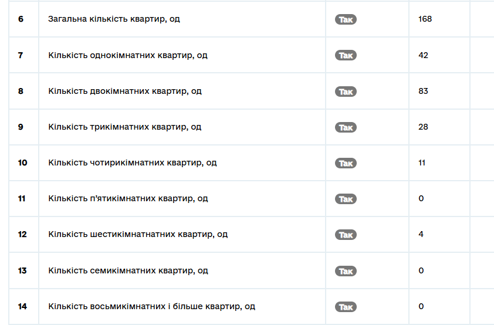This screenshot has height=325, width=494.
Task: Click the value 168 for total apartments
Action: [x=425, y=19]
